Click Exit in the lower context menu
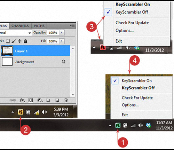Image resolution: width=174 pixels, height=150 pixels. point(125,115)
